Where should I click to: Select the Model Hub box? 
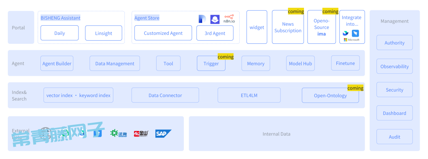pos(300,64)
